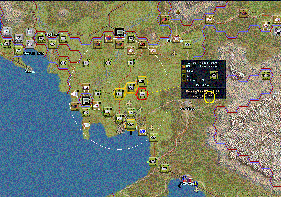
Task: Select the yellow-highlighted HQ 7-4 counter
Action: tap(119, 94)
